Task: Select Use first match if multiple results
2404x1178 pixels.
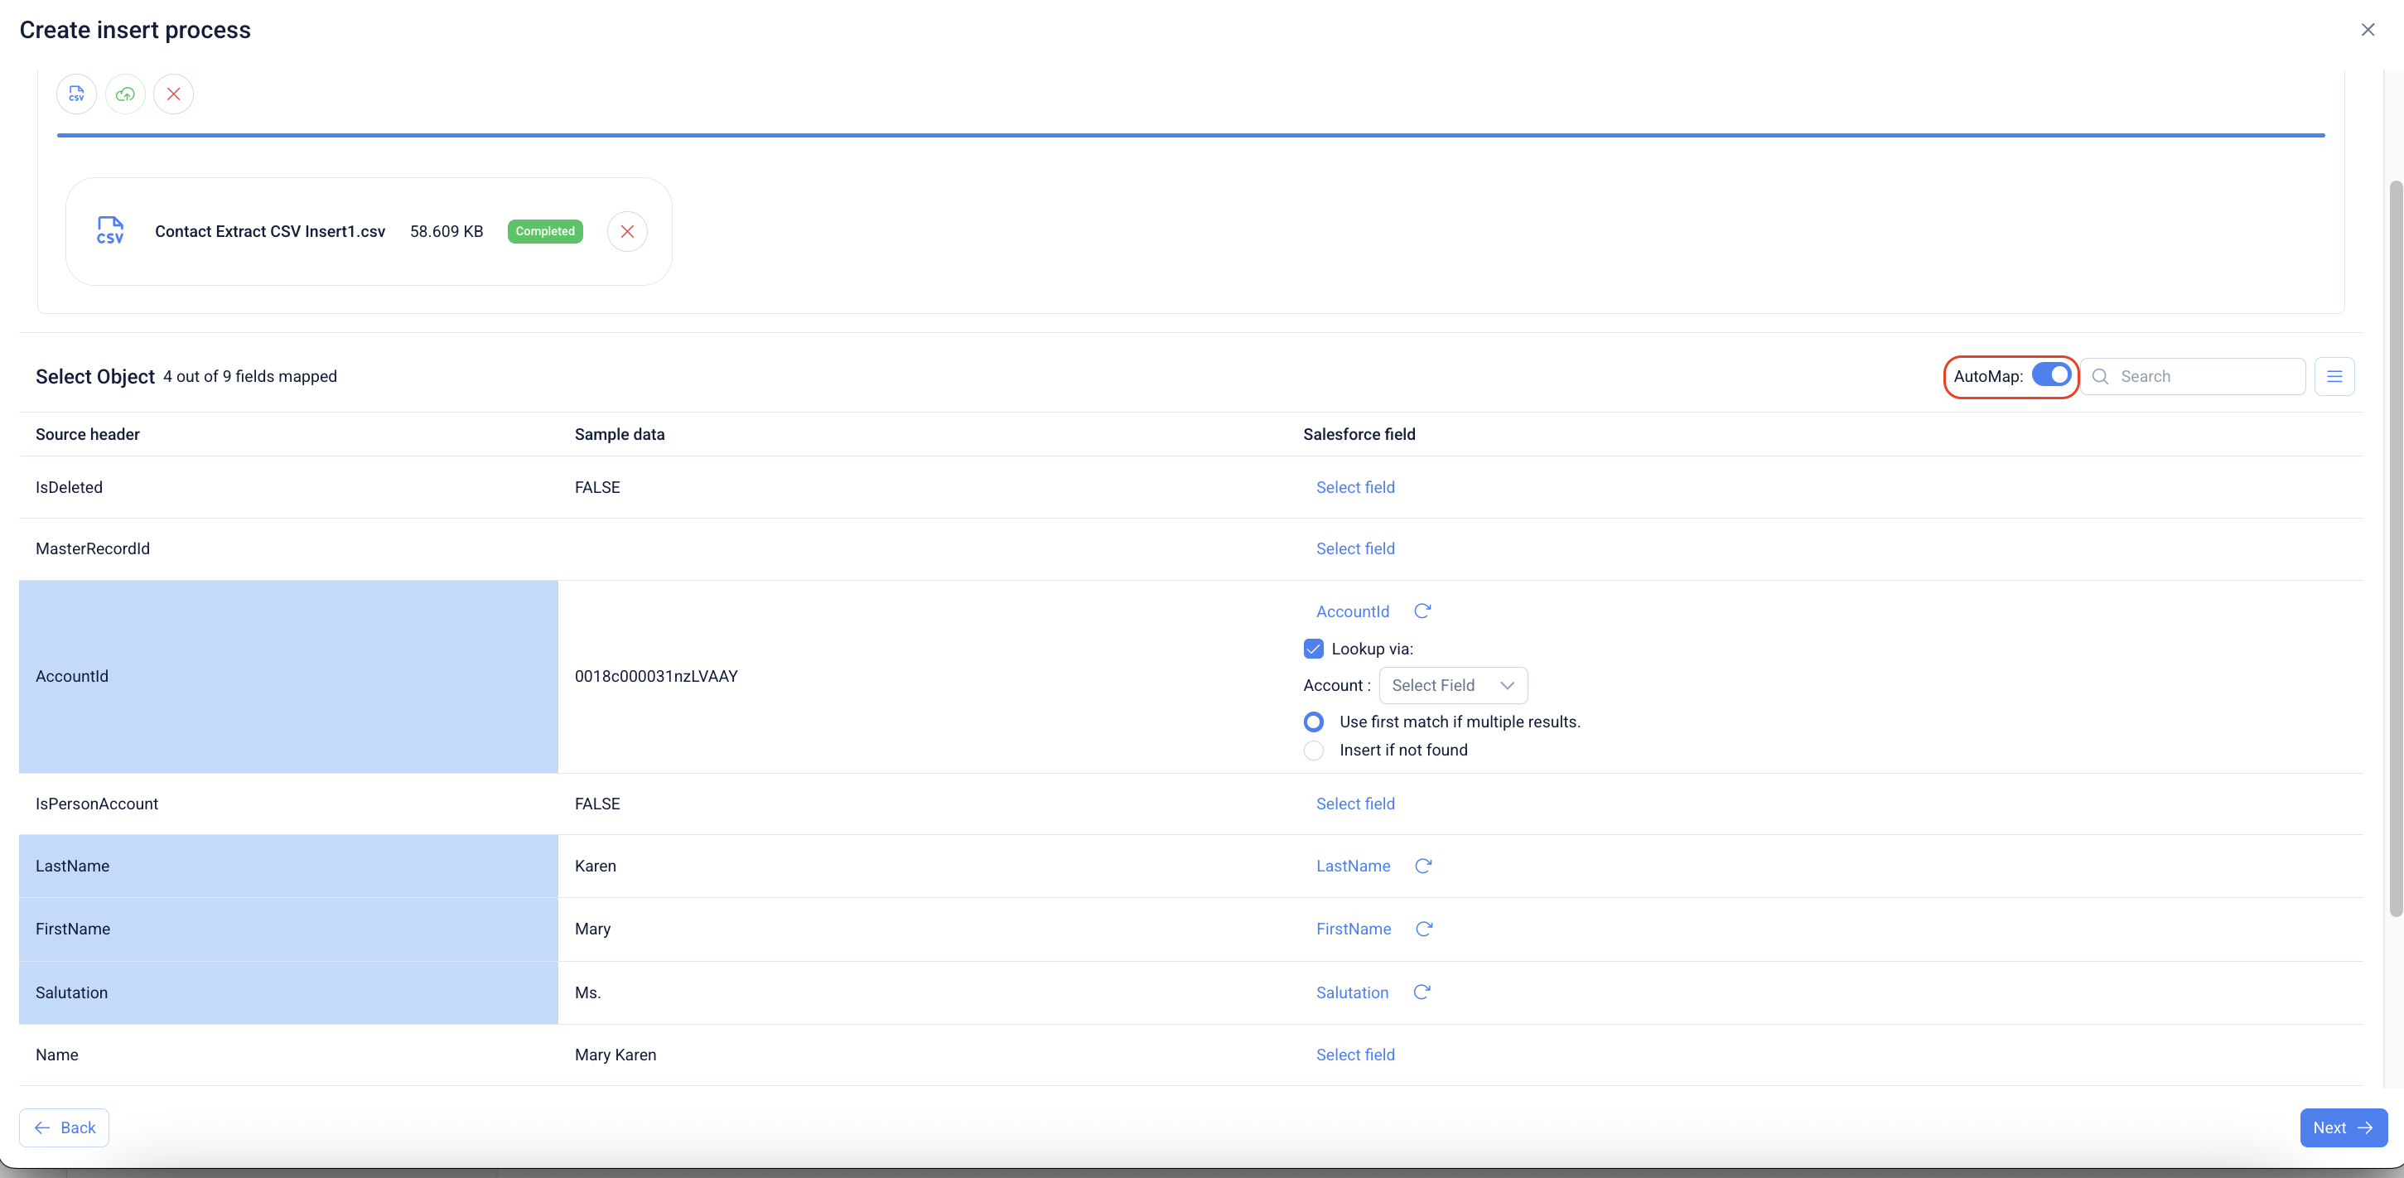Action: click(x=1313, y=722)
